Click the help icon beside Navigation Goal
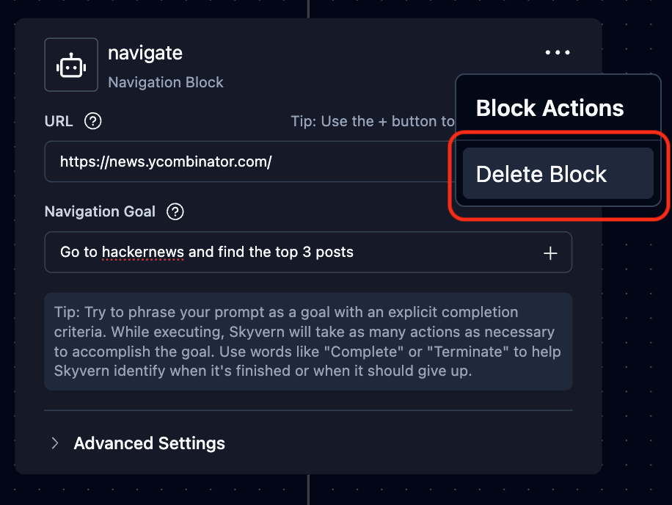The width and height of the screenshot is (672, 505). tap(175, 212)
